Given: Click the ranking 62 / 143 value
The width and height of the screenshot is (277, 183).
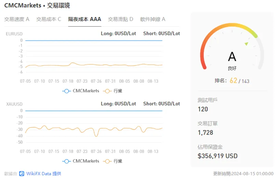Looking at the screenshot, I should [239, 81].
